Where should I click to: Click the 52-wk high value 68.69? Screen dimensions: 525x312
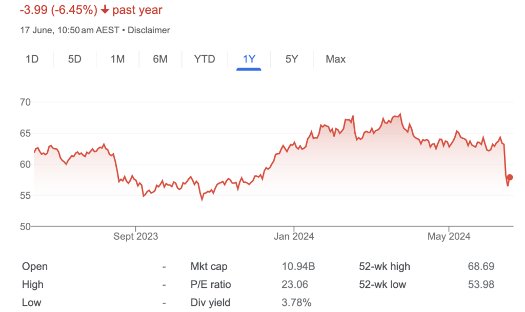481,266
